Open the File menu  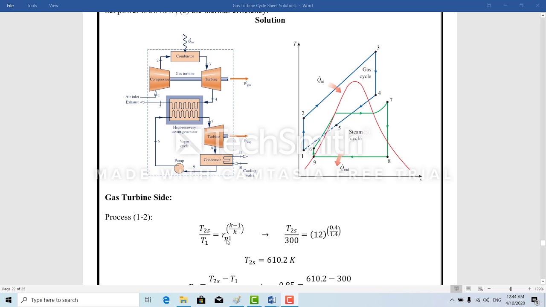(x=10, y=6)
